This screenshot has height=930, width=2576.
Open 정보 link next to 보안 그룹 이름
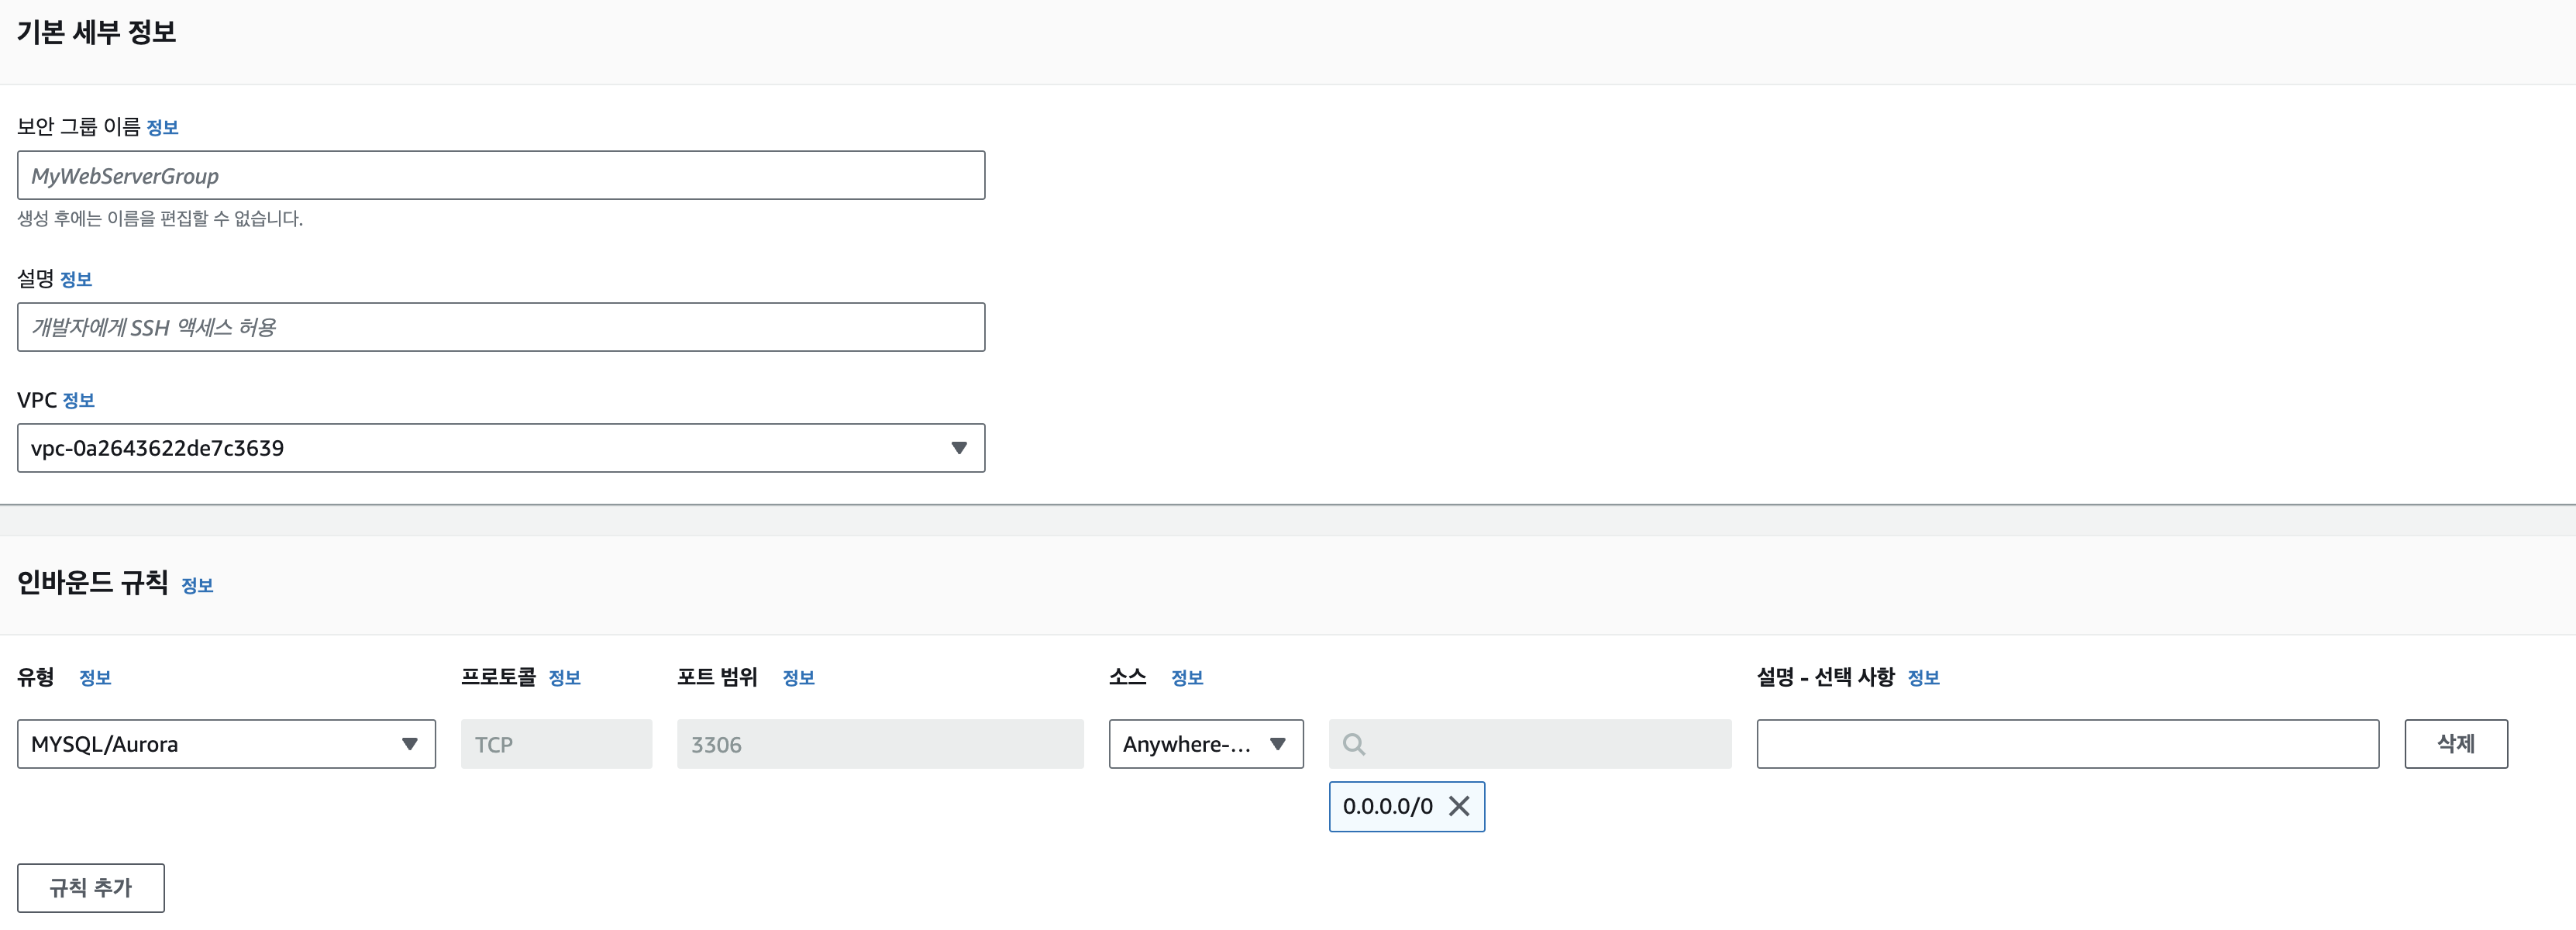click(162, 128)
